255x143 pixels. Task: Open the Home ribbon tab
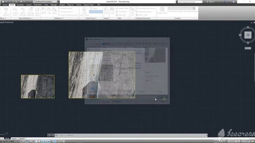tap(5, 5)
